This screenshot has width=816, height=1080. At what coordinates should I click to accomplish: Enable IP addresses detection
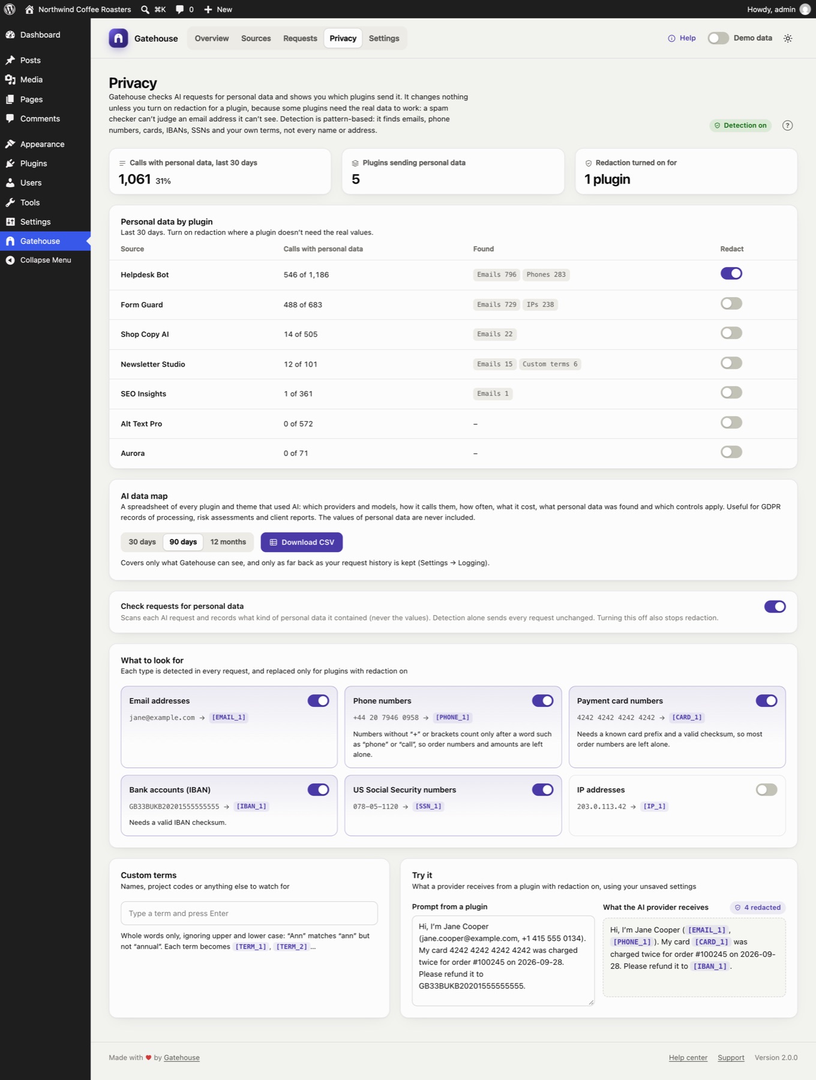(x=766, y=790)
